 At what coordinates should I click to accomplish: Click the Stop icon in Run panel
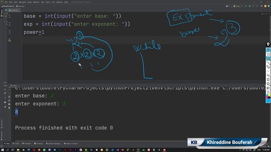[x=5, y=98]
